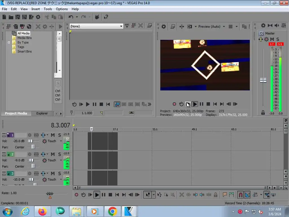Image resolution: width=289 pixels, height=217 pixels.
Task: Mute track 3 with M button
Action: tap(53, 173)
